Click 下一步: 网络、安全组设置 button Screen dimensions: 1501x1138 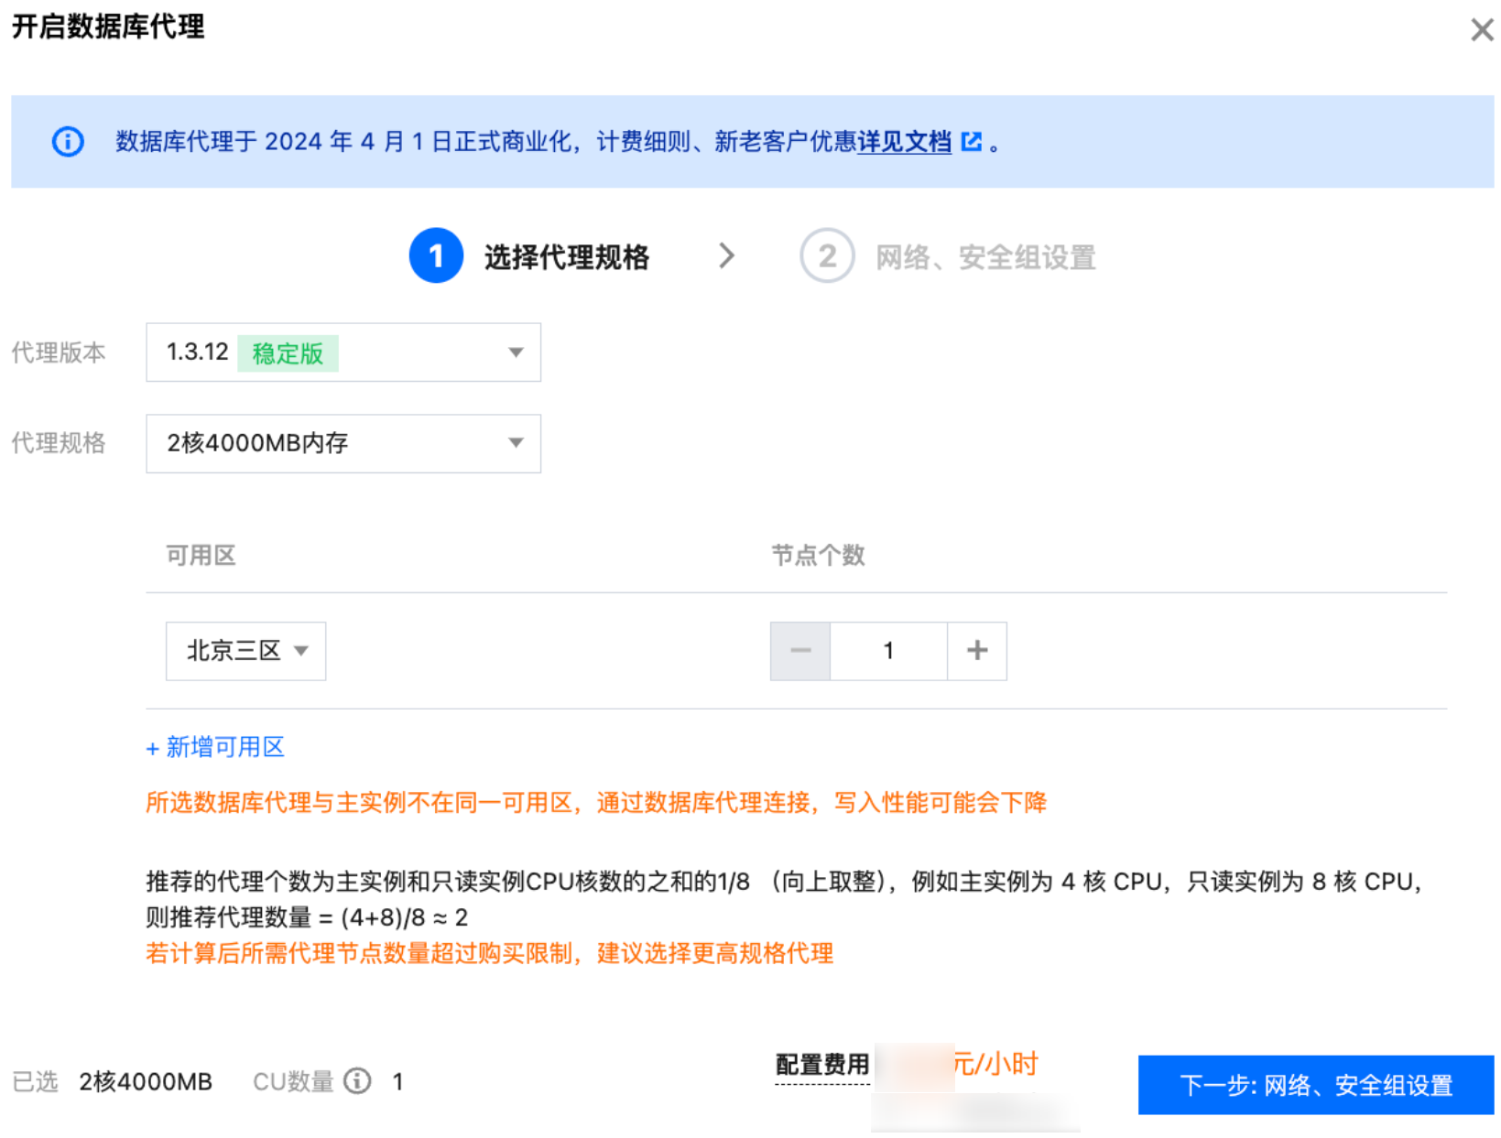pyautogui.click(x=1316, y=1086)
